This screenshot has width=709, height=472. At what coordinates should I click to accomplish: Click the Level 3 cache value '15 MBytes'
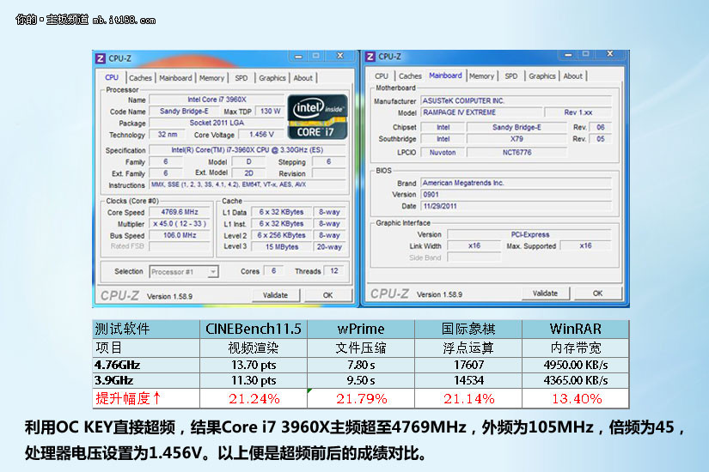[x=281, y=247]
